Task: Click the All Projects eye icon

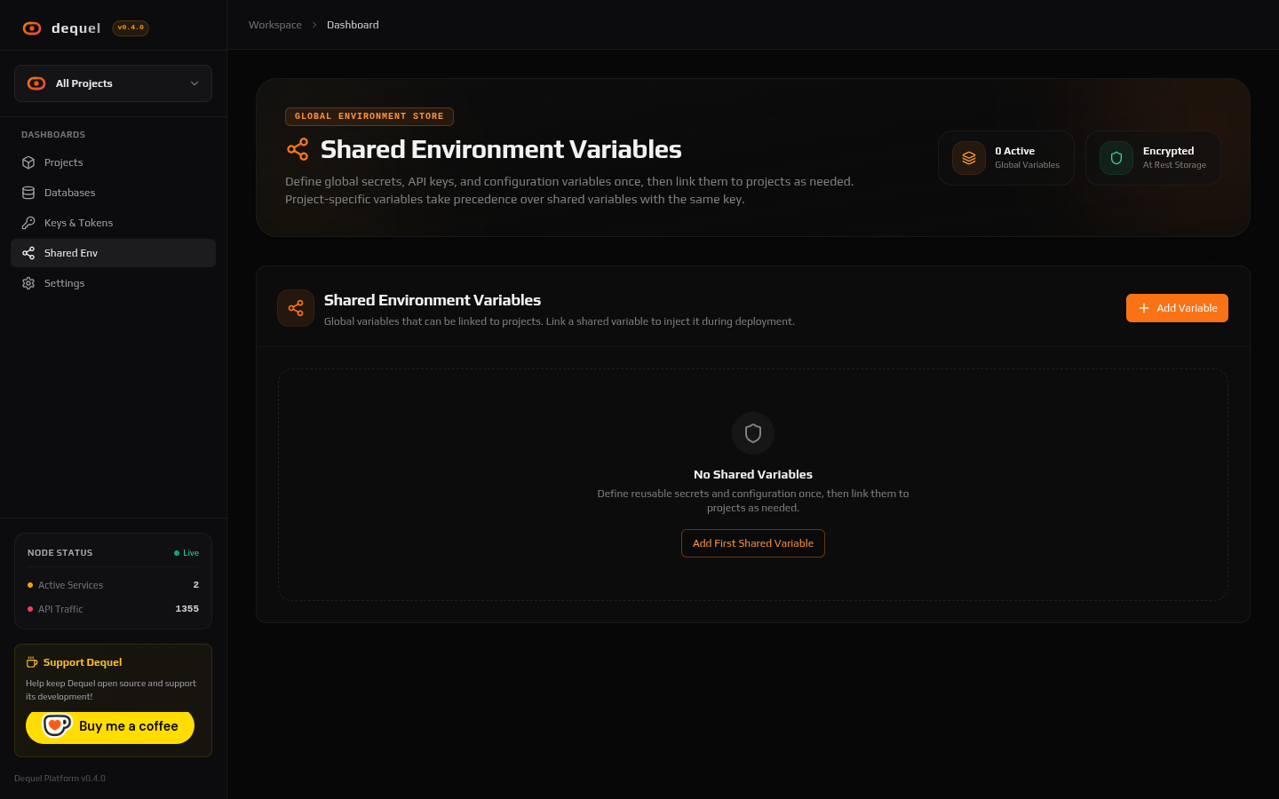Action: (36, 83)
